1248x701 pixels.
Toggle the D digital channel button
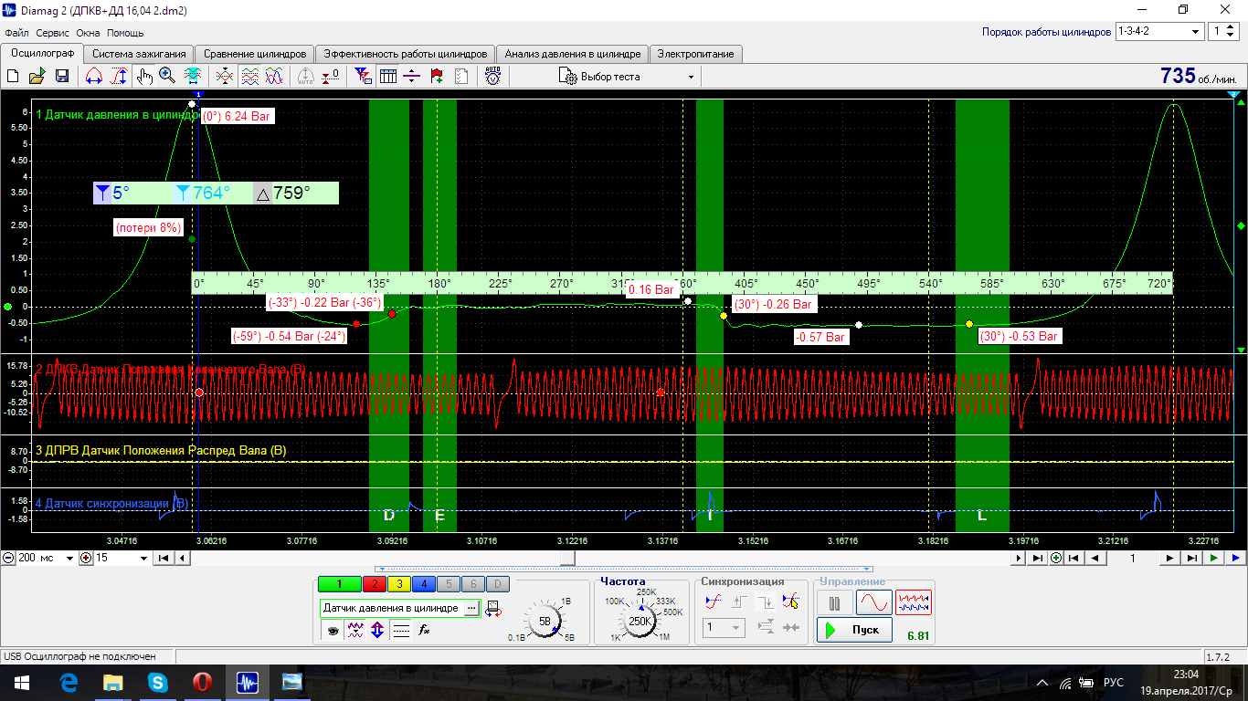498,584
